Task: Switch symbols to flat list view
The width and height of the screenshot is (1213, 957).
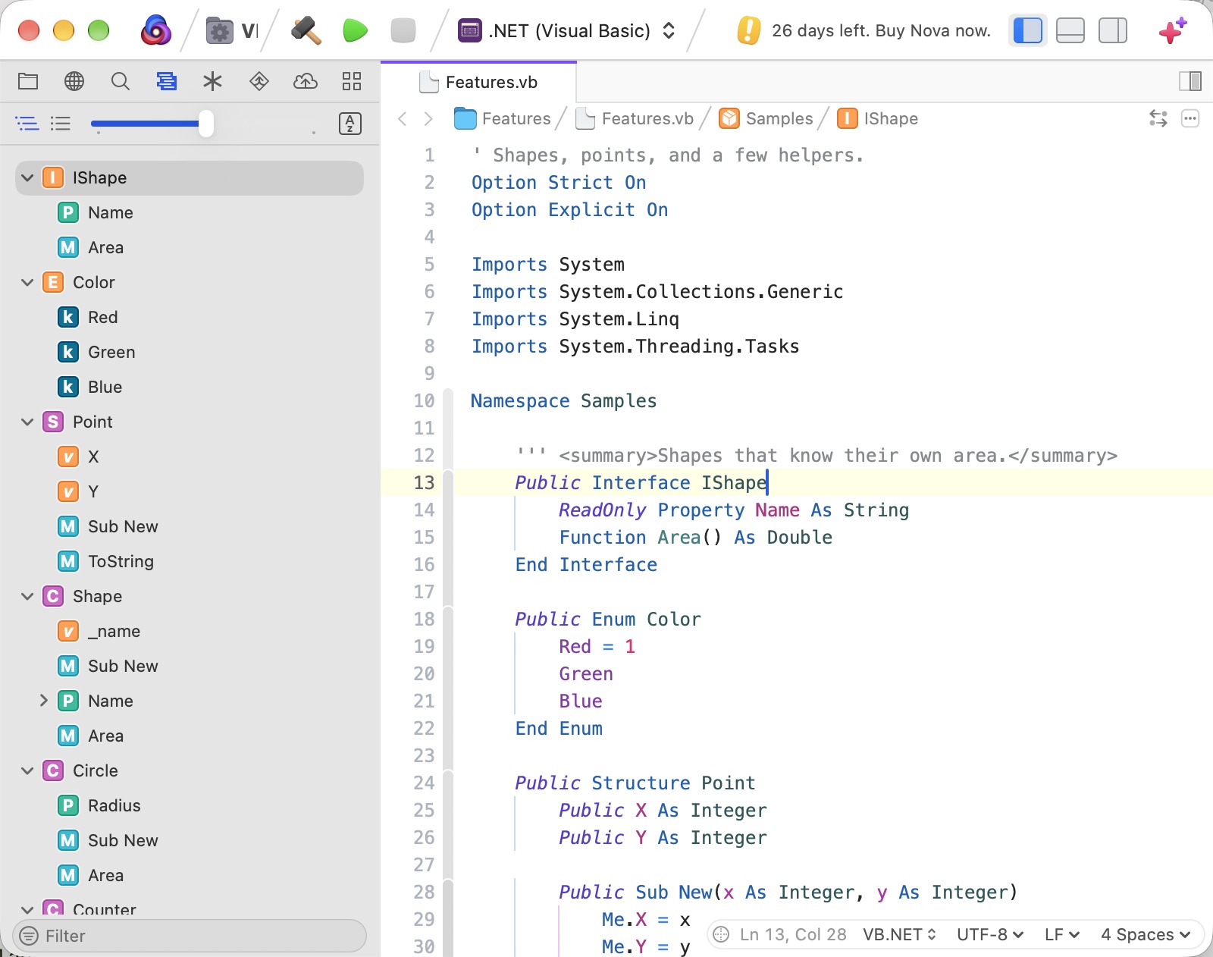Action: click(x=61, y=124)
